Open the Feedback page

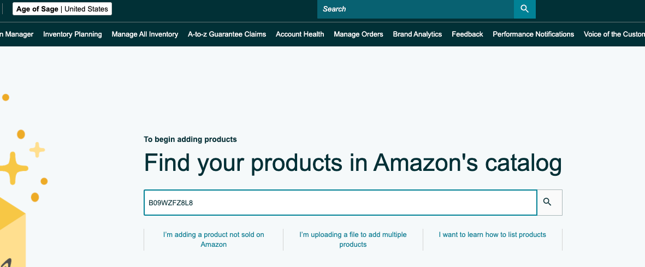click(x=467, y=34)
